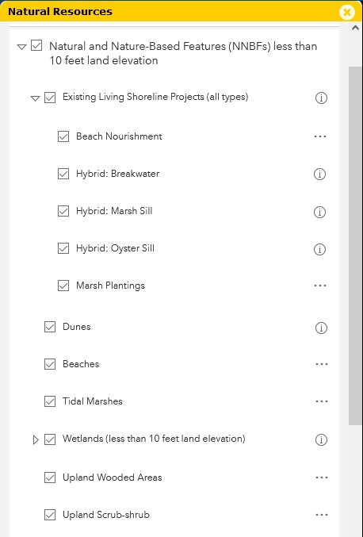
Task: Show the Dunes layer info icon
Action: coord(321,328)
